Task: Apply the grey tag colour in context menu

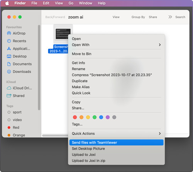Action: pos(114,117)
